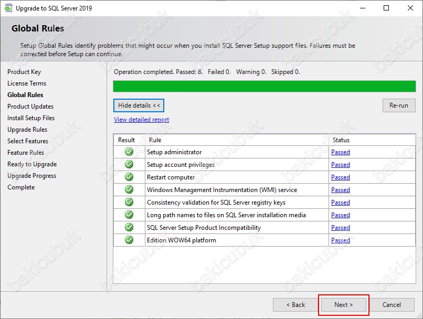Click the 'Operation completed. Passed: 8.' status text

tap(158, 72)
